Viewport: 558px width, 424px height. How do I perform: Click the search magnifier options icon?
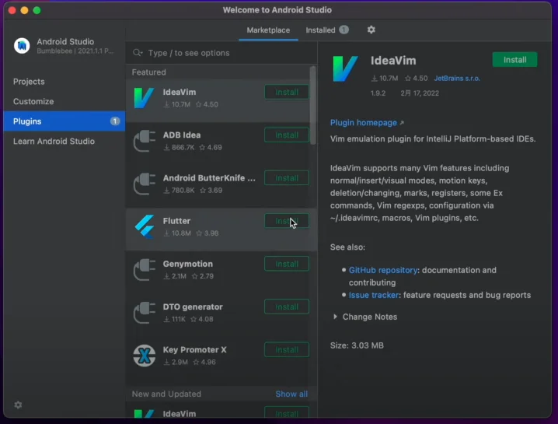[x=138, y=53]
